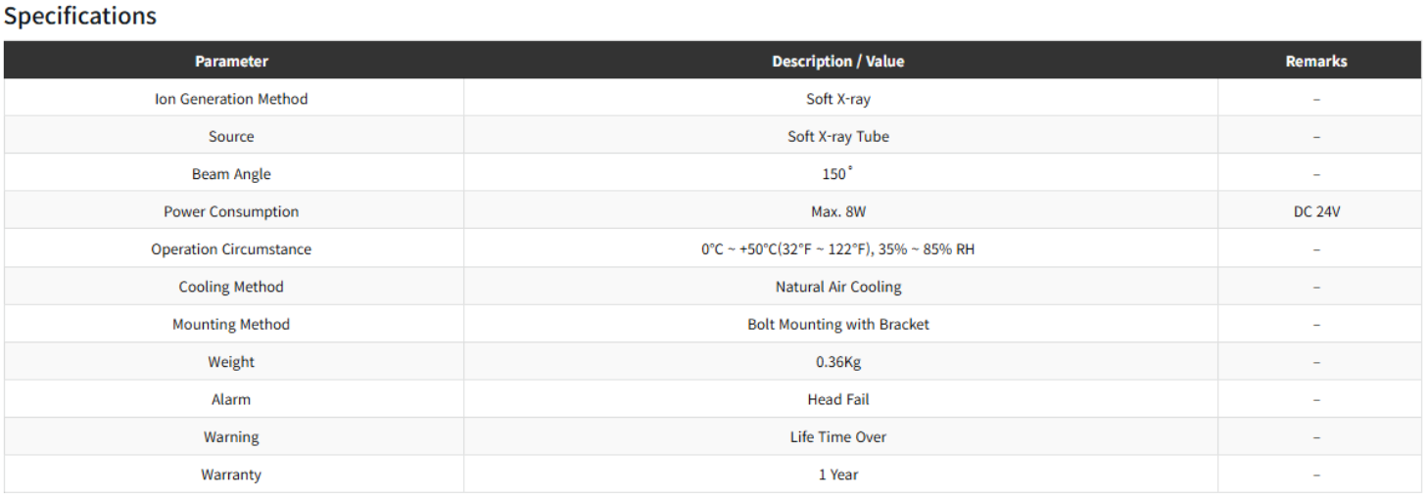
Task: Select the Life Time Over warning value
Action: click(x=837, y=437)
